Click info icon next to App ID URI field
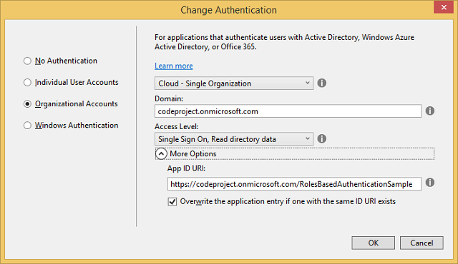The height and width of the screenshot is (264, 458). (429, 183)
